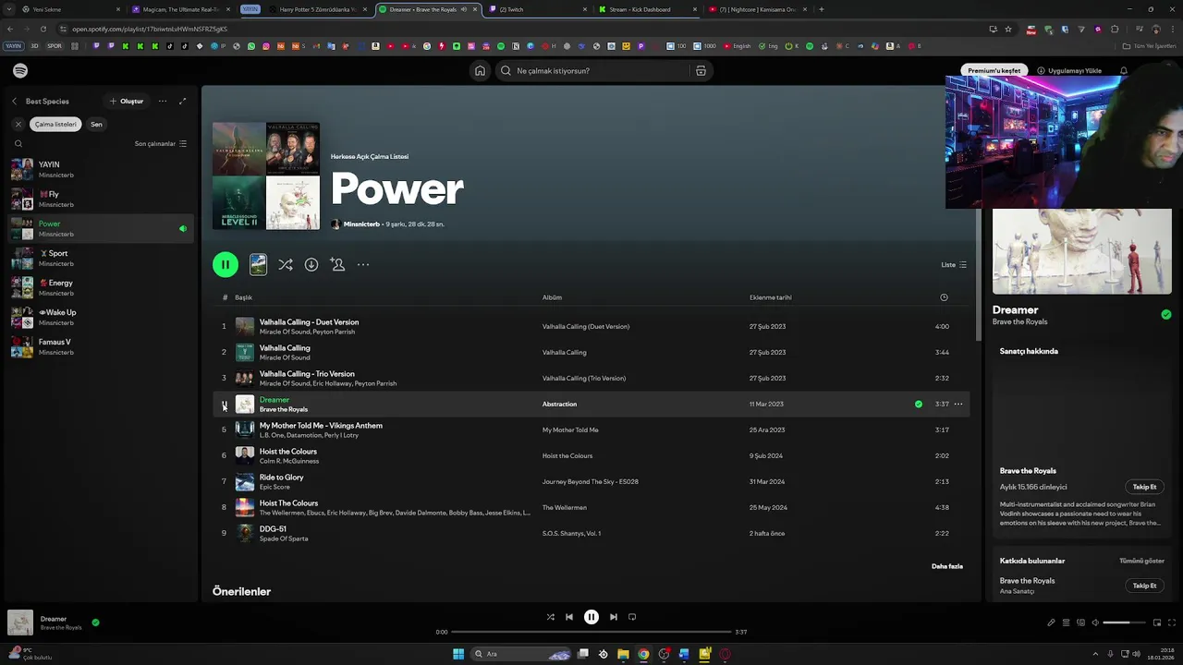Open the Browse icon beside the search box
This screenshot has height=665, width=1183.
[x=701, y=71]
